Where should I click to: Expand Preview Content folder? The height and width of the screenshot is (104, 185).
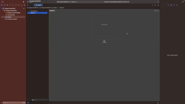pyautogui.click(x=5, y=19)
